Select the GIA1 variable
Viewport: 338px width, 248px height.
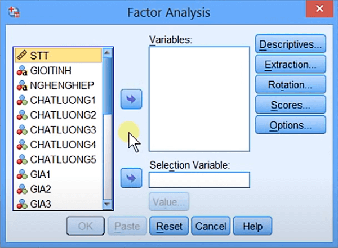(40, 174)
